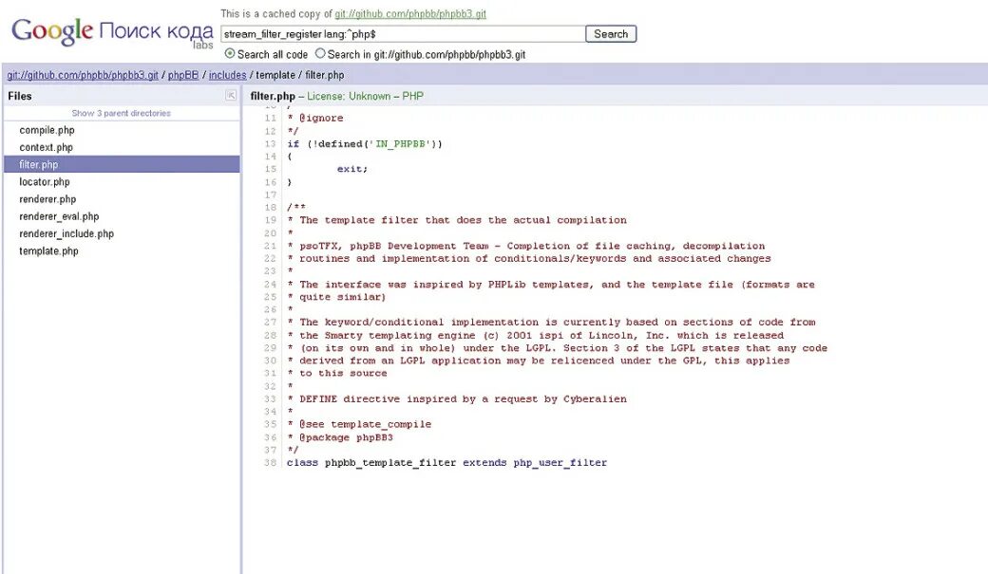988x574 pixels.
Task: Select 'Search in git://github.com/phpbb/phpbb3.git' radio button
Action: (x=320, y=53)
